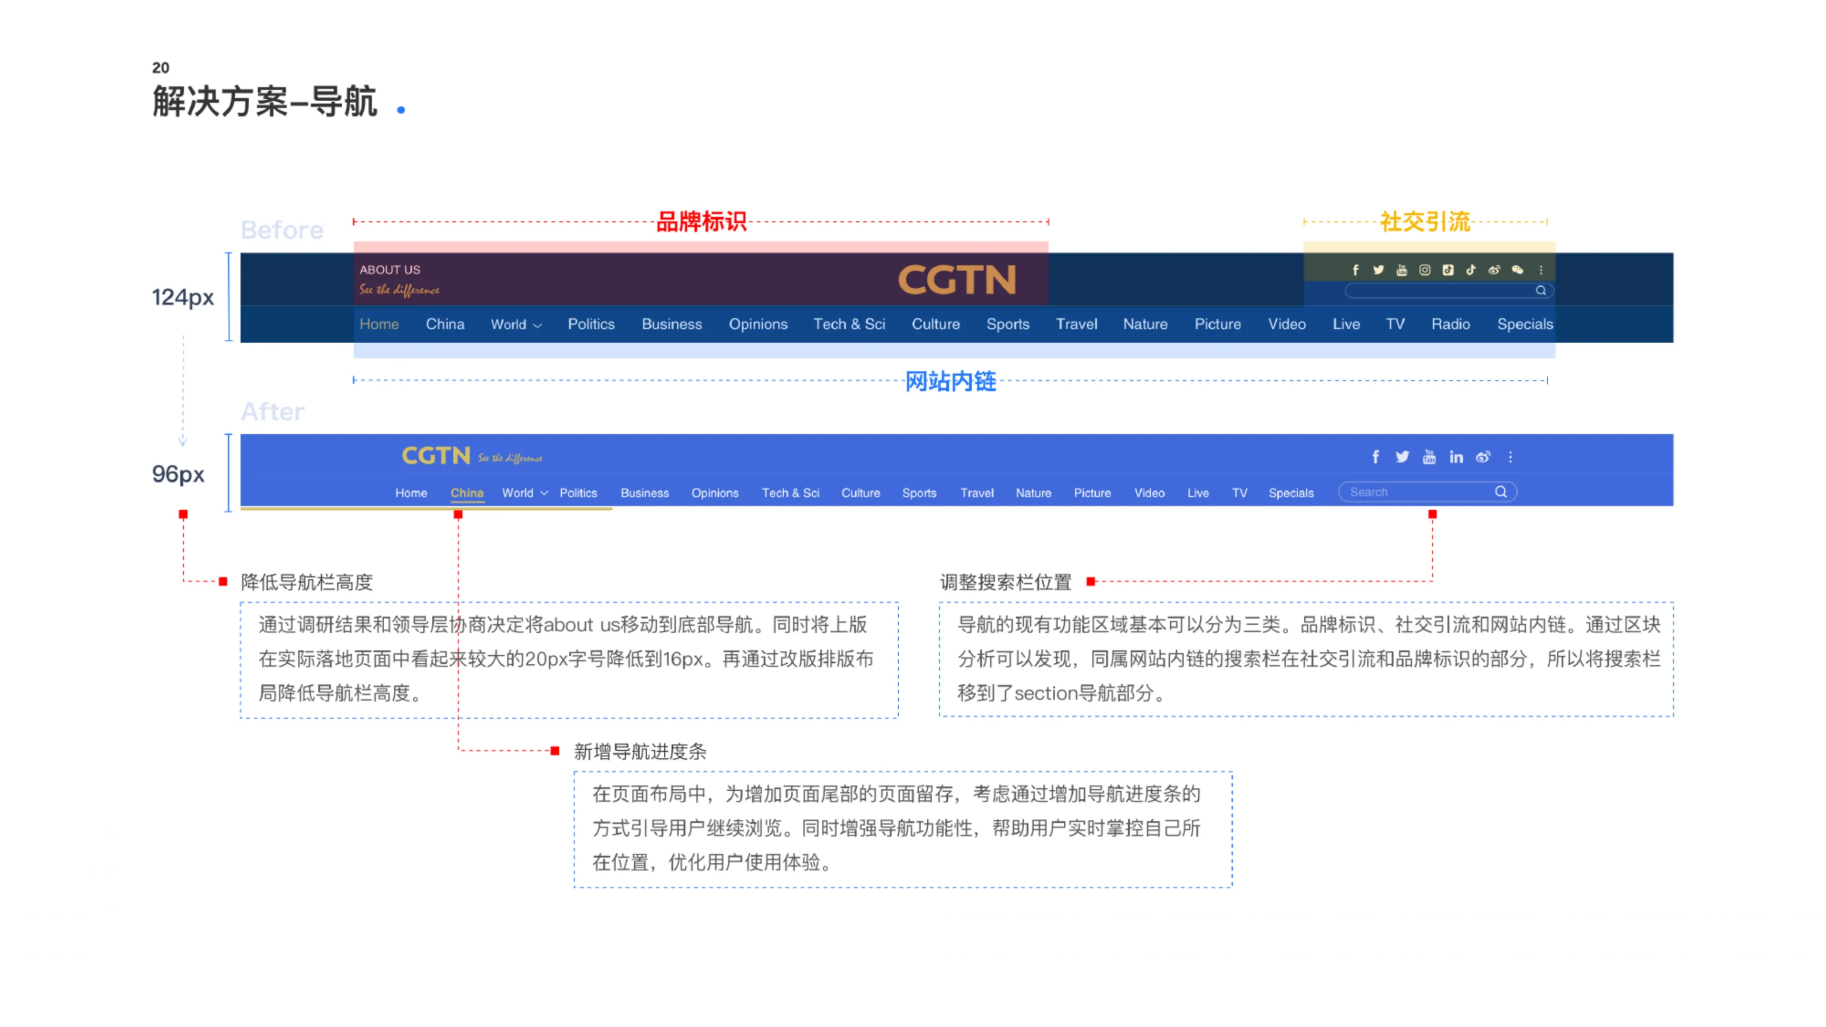Image resolution: width=1826 pixels, height=1027 pixels.
Task: Open Video in the After navbar
Action: click(1149, 493)
